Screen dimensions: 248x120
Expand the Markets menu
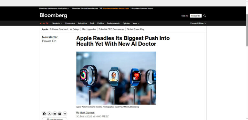[57, 23]
